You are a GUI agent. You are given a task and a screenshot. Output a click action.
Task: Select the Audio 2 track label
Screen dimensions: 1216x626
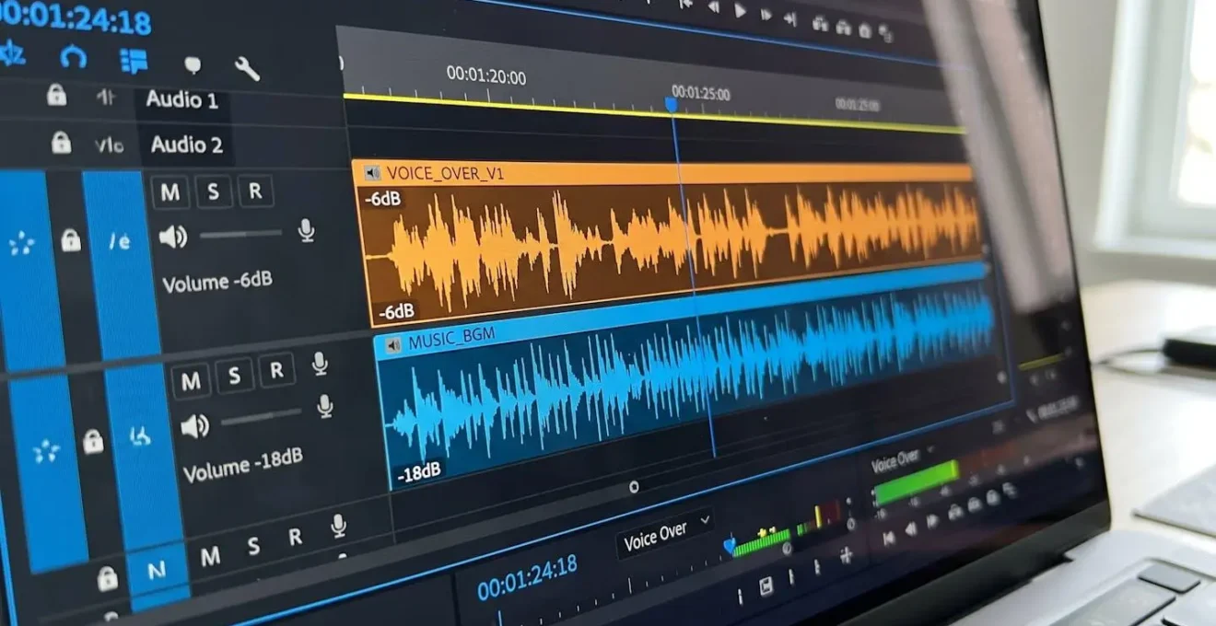[x=188, y=145]
